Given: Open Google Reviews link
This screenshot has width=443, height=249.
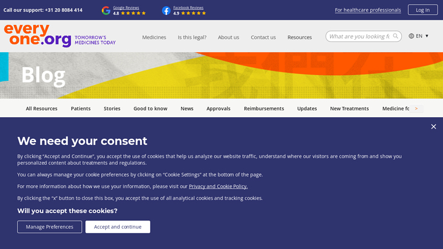Looking at the screenshot, I should pos(126,8).
